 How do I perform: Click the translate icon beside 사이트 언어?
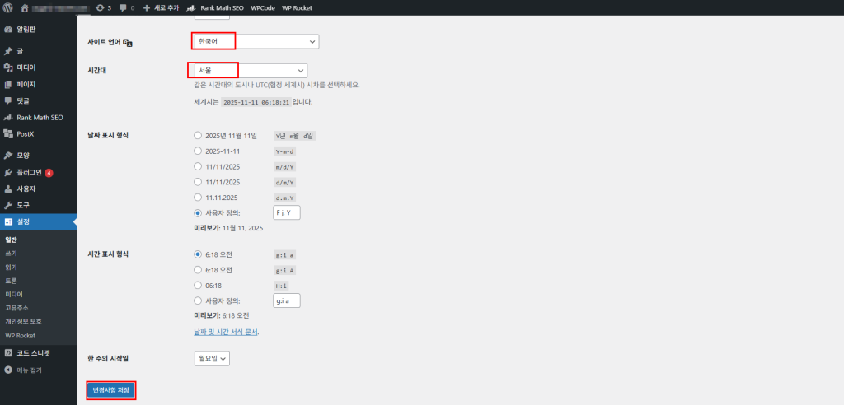pos(128,42)
